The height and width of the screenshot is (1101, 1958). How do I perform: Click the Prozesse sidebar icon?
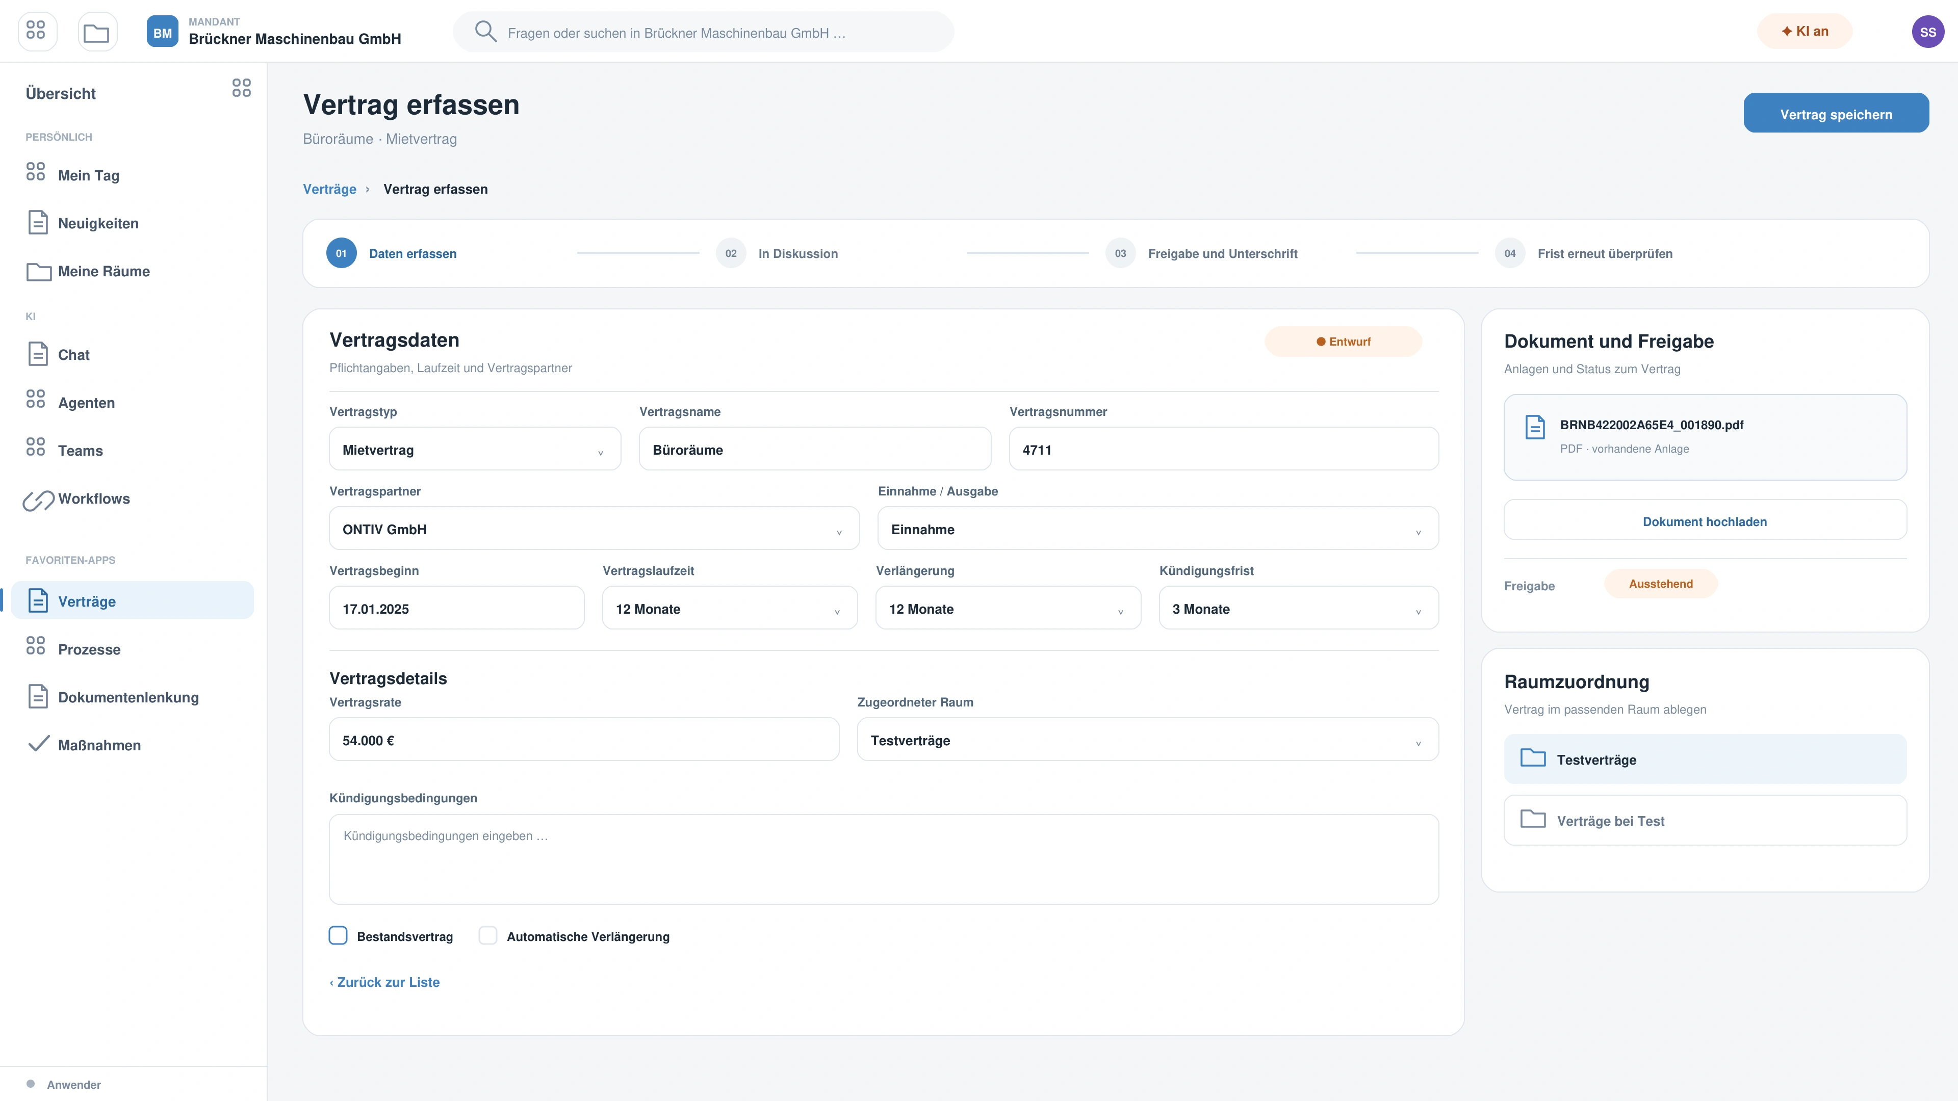click(x=36, y=646)
